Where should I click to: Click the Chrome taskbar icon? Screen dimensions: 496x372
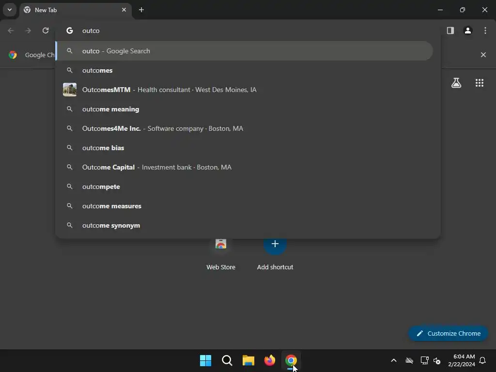point(291,360)
